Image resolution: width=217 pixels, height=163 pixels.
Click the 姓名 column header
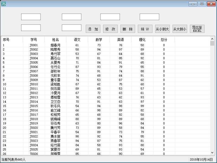pos(56,40)
